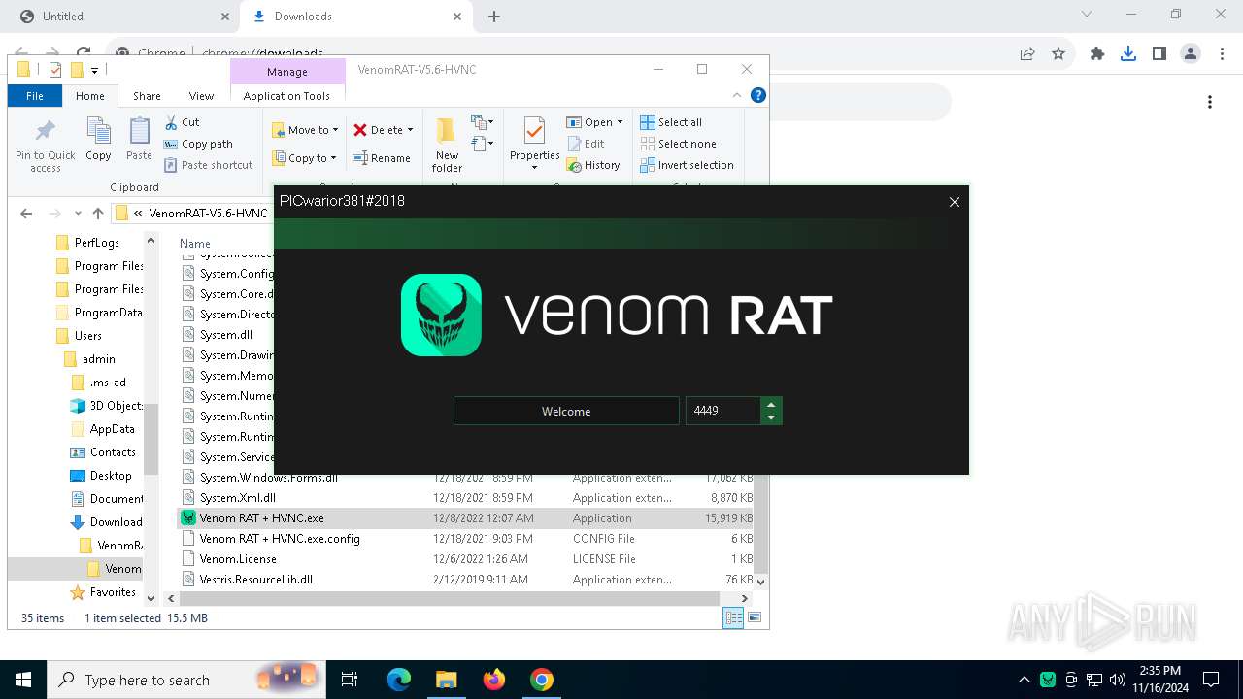Click Invert selection in ribbon
This screenshot has height=699, width=1243.
[687, 165]
